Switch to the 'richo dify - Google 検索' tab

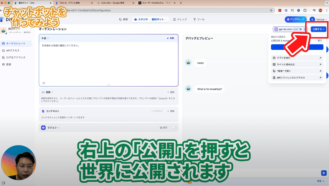coord(115,3)
